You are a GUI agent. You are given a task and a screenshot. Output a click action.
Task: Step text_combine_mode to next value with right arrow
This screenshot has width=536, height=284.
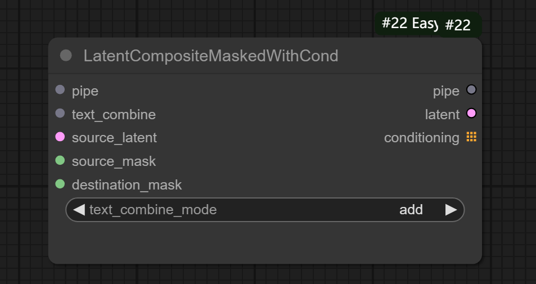451,210
